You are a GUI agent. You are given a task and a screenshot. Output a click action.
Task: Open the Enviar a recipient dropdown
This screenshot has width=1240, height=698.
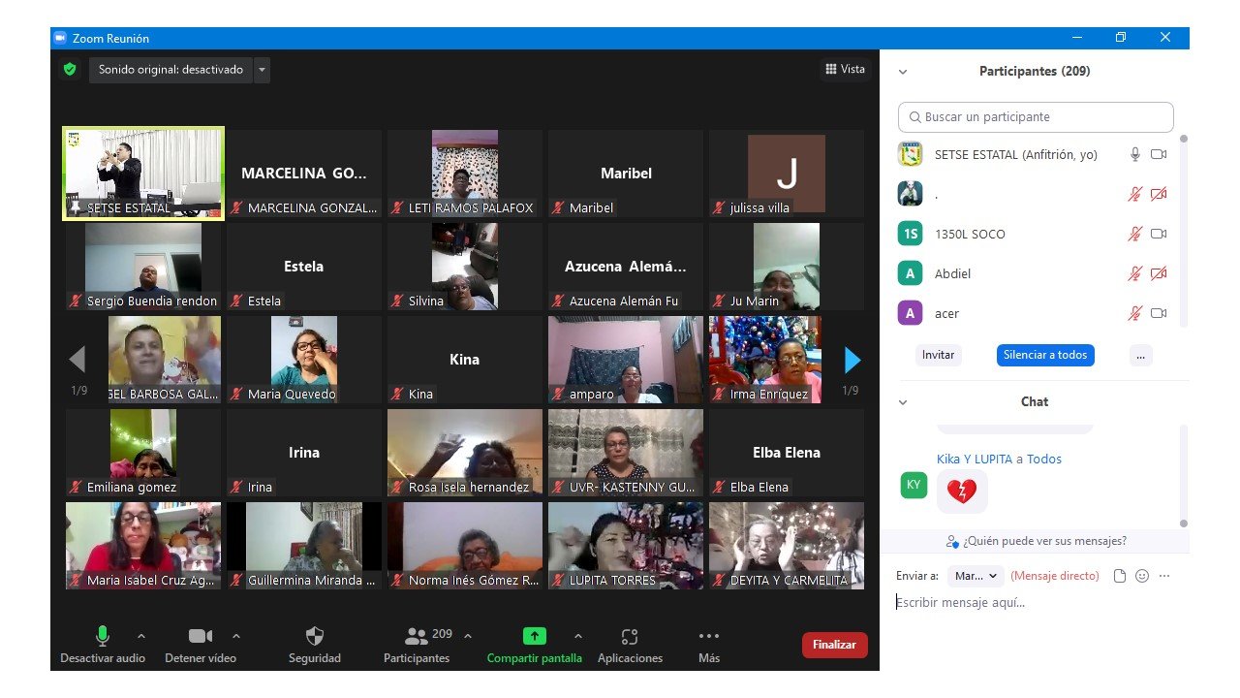976,576
